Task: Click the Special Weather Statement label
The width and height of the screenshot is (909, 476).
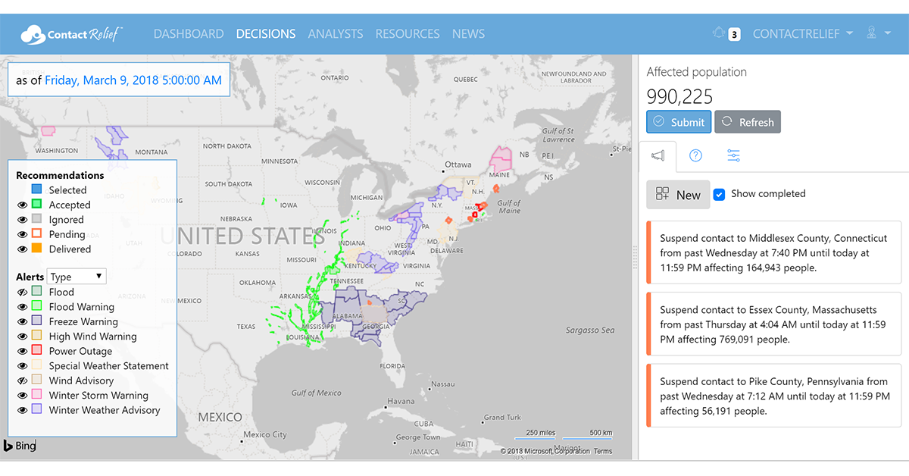Action: [x=109, y=366]
